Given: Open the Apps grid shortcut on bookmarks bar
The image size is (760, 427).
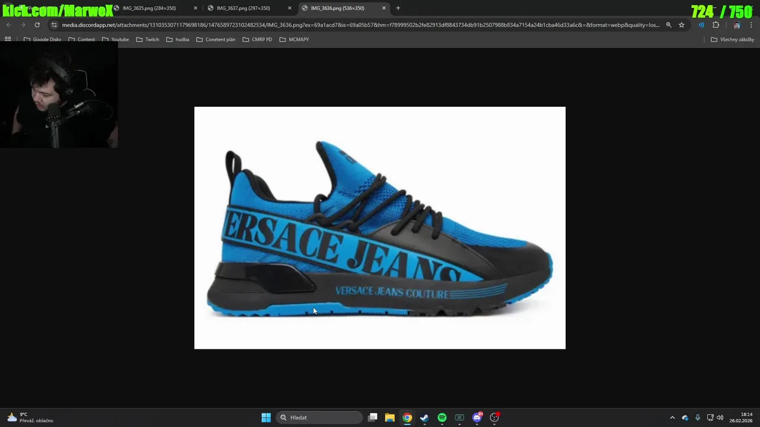Looking at the screenshot, I should click(8, 39).
